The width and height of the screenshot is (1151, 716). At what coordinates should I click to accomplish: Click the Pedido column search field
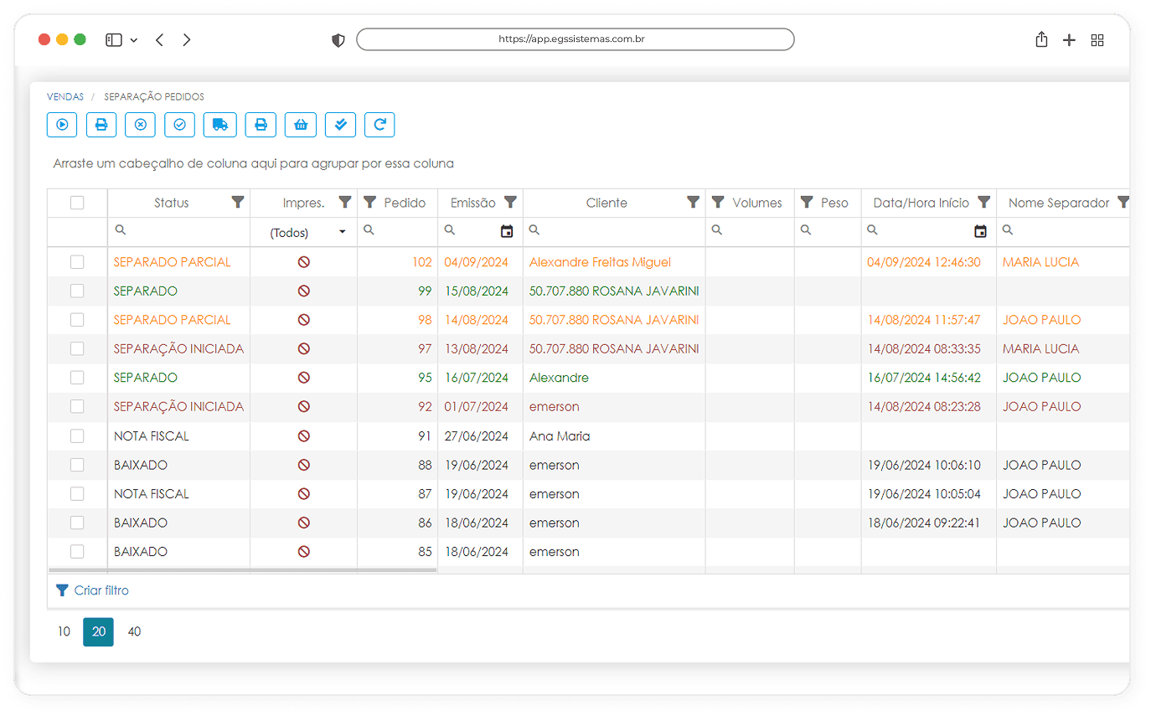[397, 231]
